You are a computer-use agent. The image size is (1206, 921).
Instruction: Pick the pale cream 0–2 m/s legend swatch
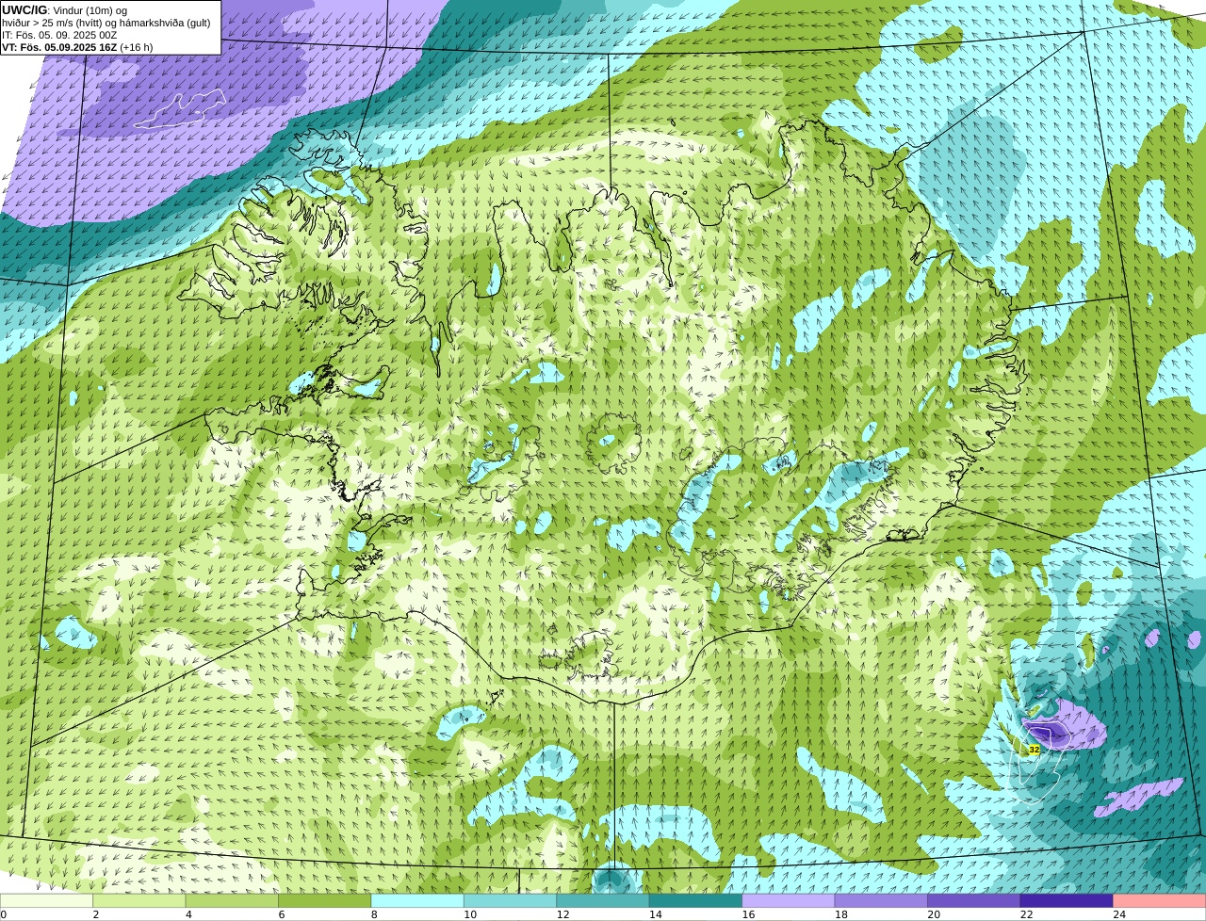click(x=46, y=900)
